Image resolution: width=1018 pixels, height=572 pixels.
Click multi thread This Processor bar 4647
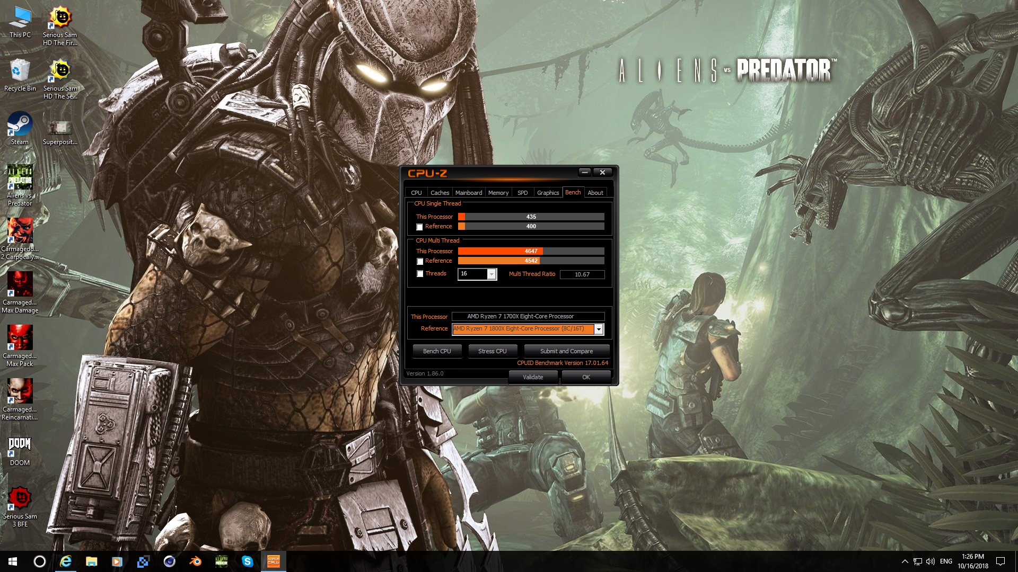531,251
